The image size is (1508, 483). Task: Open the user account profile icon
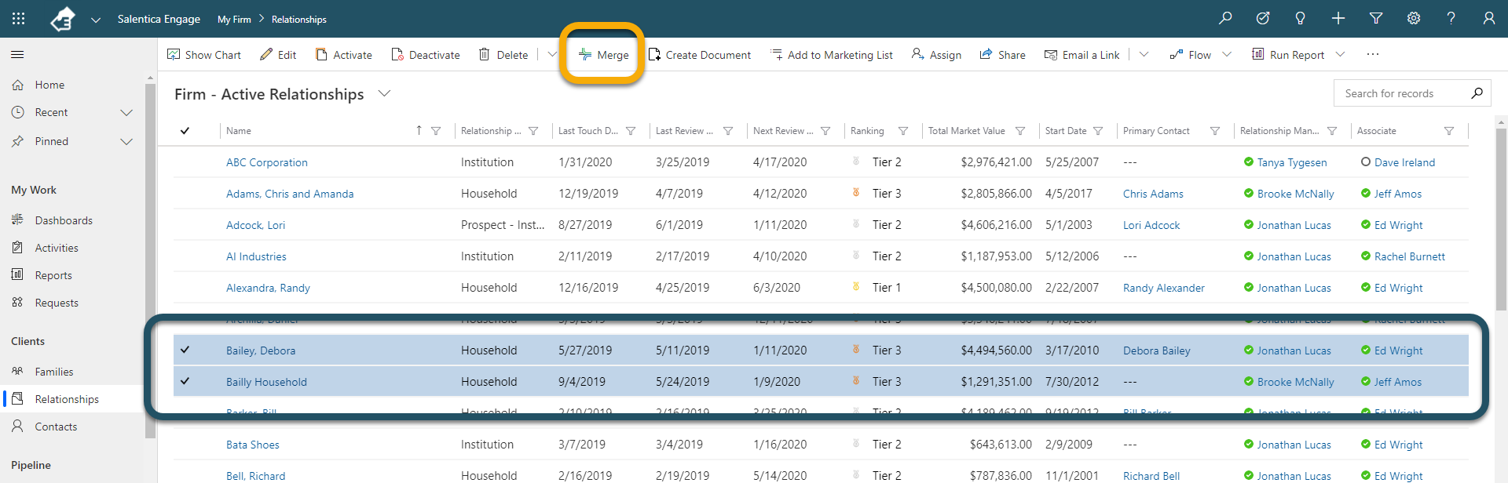1489,18
